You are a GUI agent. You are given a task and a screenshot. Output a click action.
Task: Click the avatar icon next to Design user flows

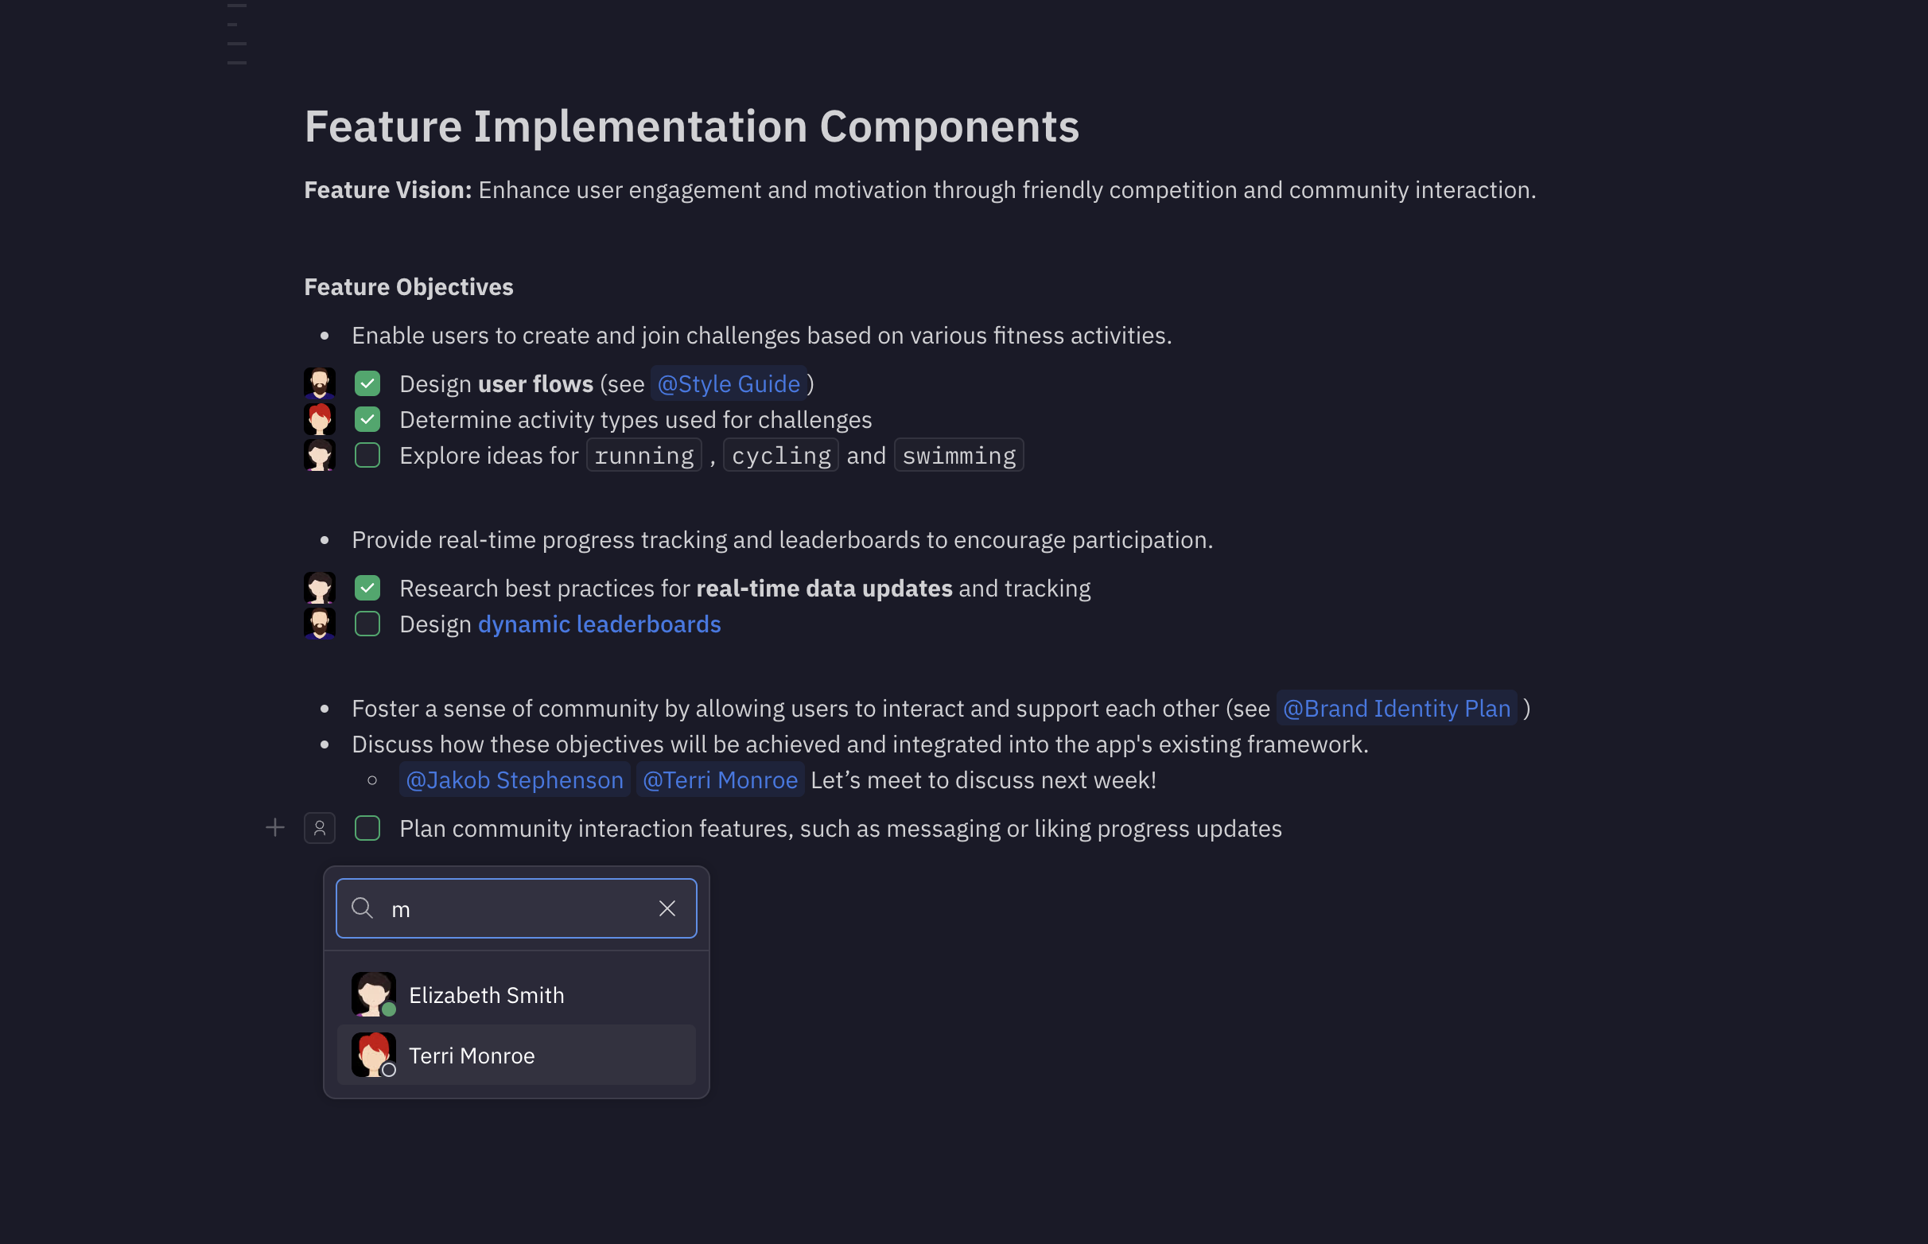(321, 383)
